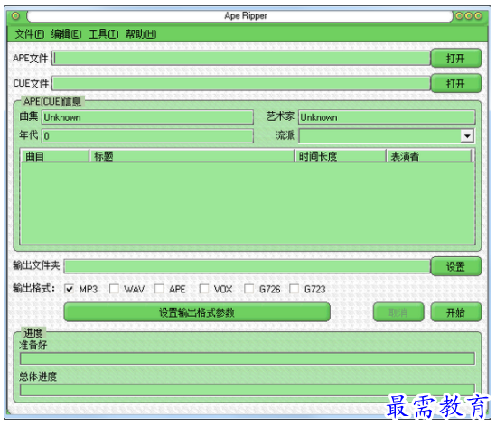Uncheck the MP3 output format checkbox
This screenshot has height=435, width=496.
click(69, 289)
